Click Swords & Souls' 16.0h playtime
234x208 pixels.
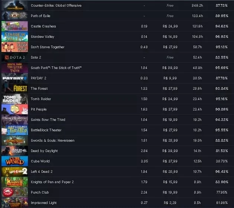tap(197, 141)
